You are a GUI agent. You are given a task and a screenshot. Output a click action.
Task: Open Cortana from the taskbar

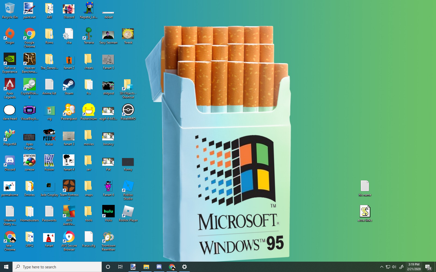coord(108,267)
